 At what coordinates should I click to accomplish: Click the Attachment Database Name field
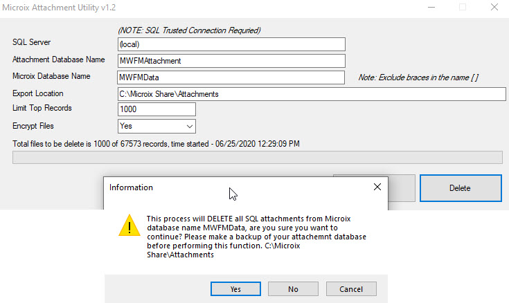pyautogui.click(x=231, y=61)
